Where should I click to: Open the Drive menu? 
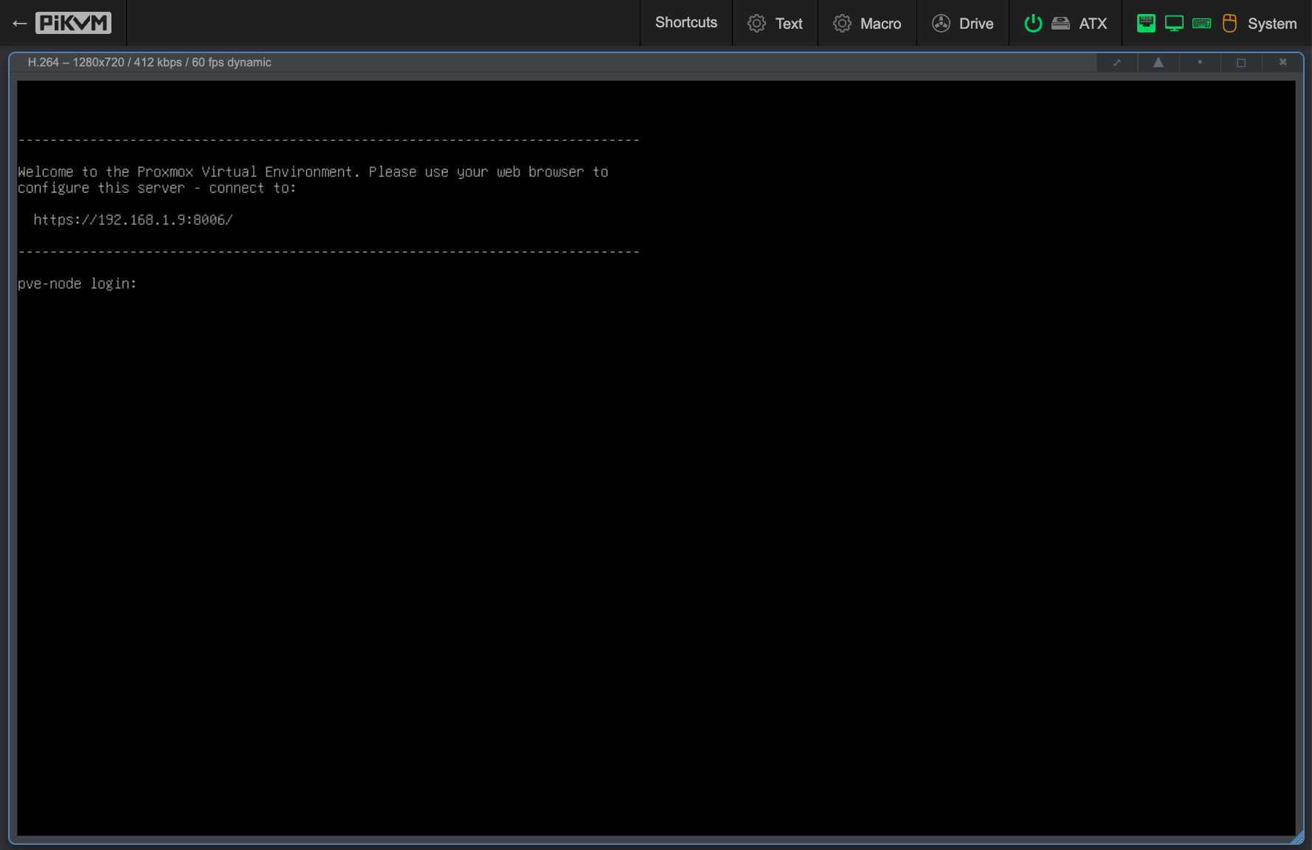pyautogui.click(x=963, y=23)
